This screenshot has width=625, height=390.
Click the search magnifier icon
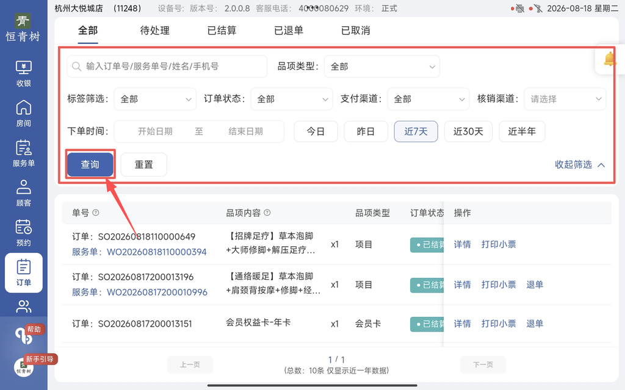coord(76,66)
